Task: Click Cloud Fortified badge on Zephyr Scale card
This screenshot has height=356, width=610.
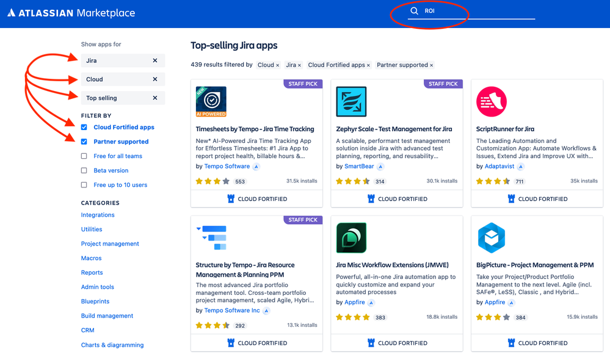Action: pos(397,199)
